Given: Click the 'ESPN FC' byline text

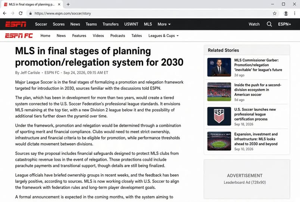Looking at the screenshot, I should click(x=52, y=73).
